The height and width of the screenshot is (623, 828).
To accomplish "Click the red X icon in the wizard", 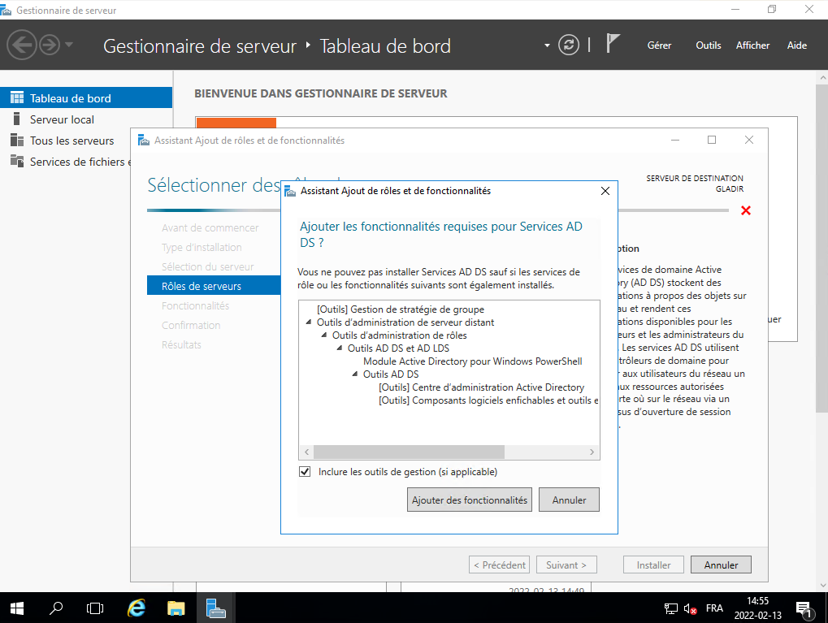I will click(746, 210).
